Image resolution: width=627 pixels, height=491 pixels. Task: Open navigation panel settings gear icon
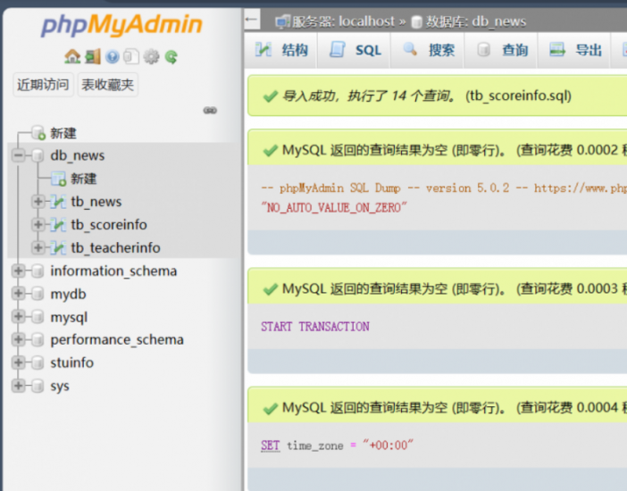coord(151,57)
